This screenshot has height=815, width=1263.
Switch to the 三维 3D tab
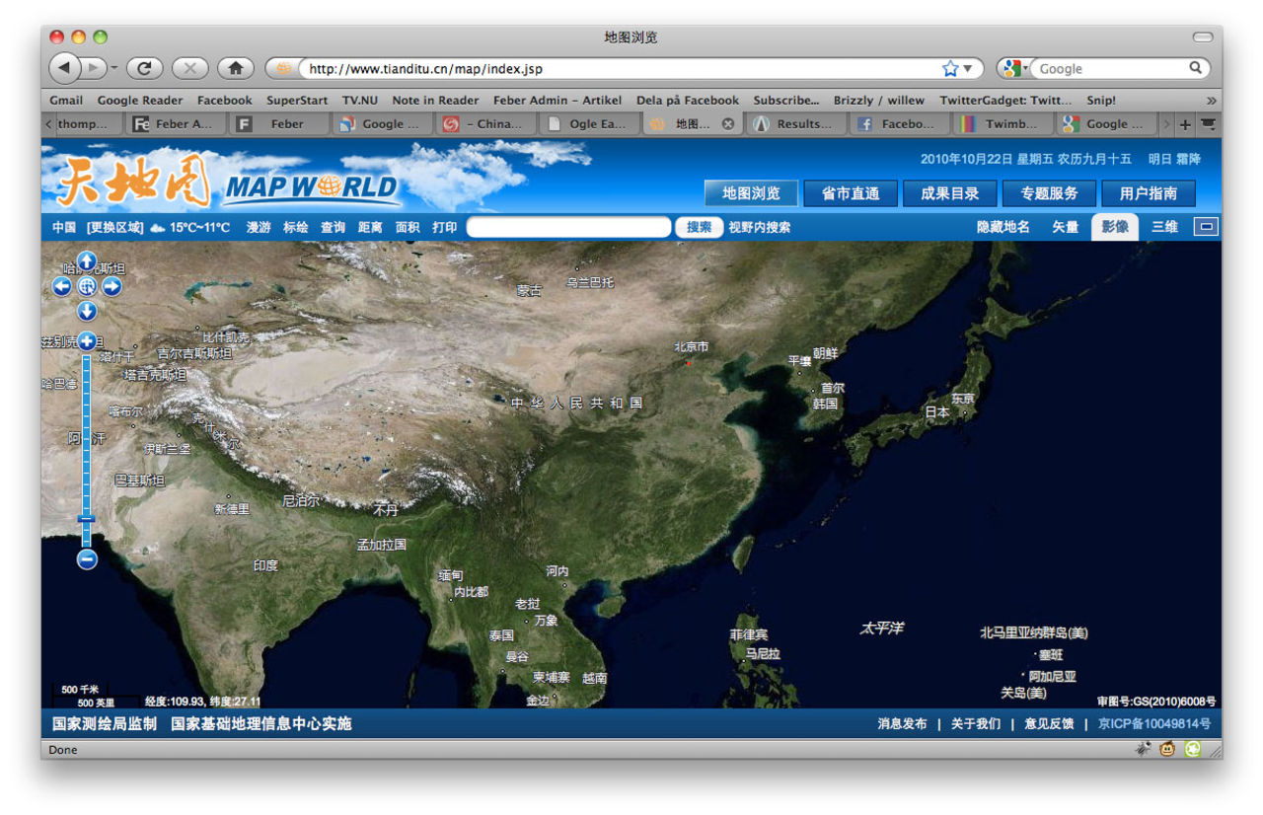[x=1164, y=227]
